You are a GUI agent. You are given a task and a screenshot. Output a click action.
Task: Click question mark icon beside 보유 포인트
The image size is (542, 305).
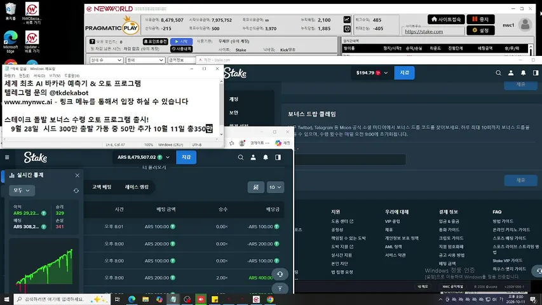(x=92, y=41)
